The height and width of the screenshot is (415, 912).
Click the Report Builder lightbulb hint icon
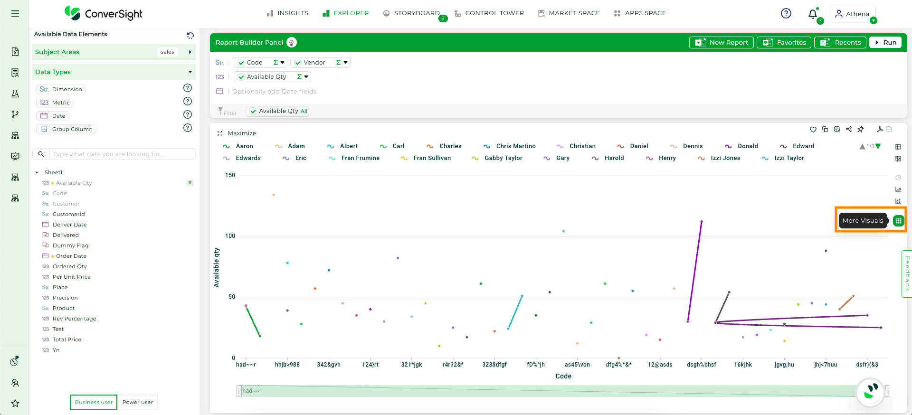[292, 42]
